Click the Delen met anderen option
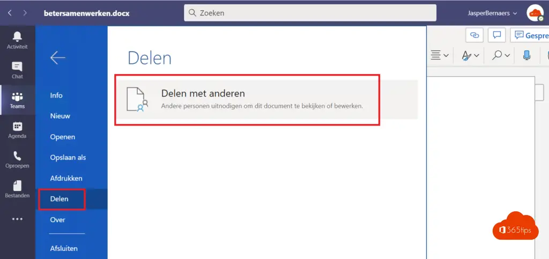 click(x=268, y=99)
